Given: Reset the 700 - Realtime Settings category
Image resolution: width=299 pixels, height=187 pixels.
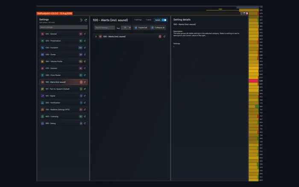Looking at the screenshot, I should pos(85,110).
